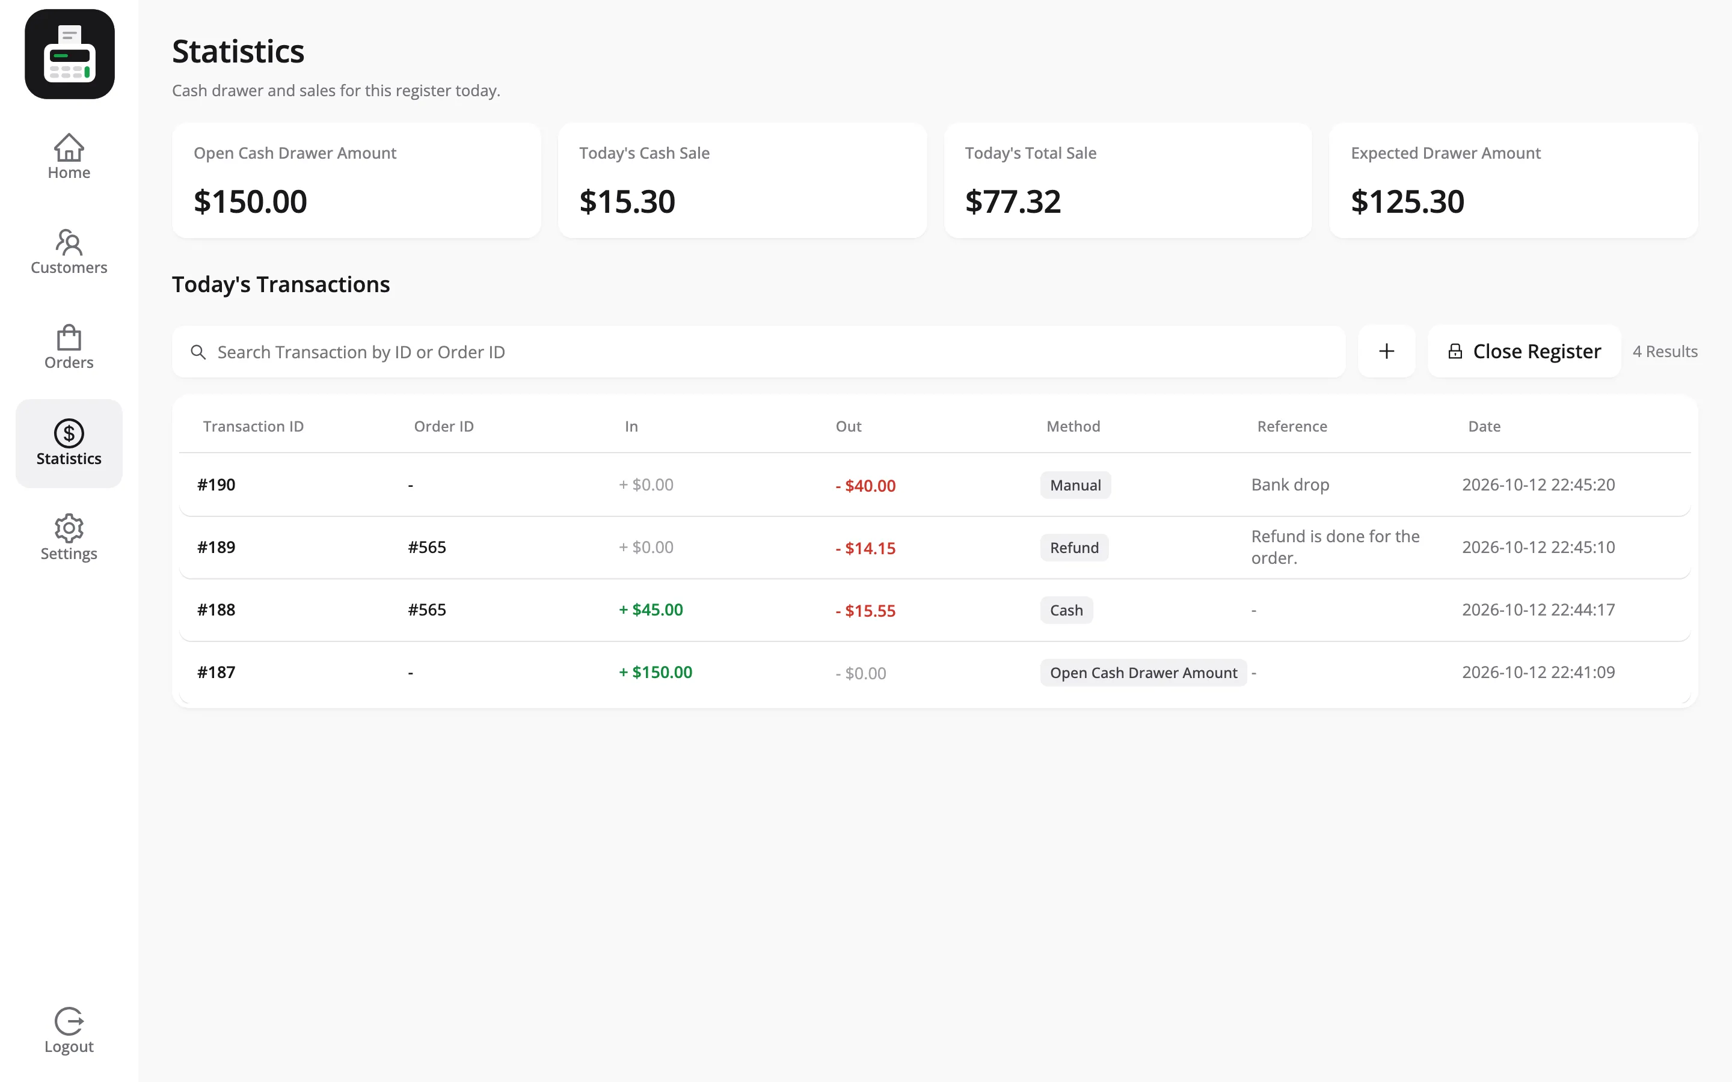
Task: Click the Expected Drawer Amount card
Action: click(x=1513, y=180)
